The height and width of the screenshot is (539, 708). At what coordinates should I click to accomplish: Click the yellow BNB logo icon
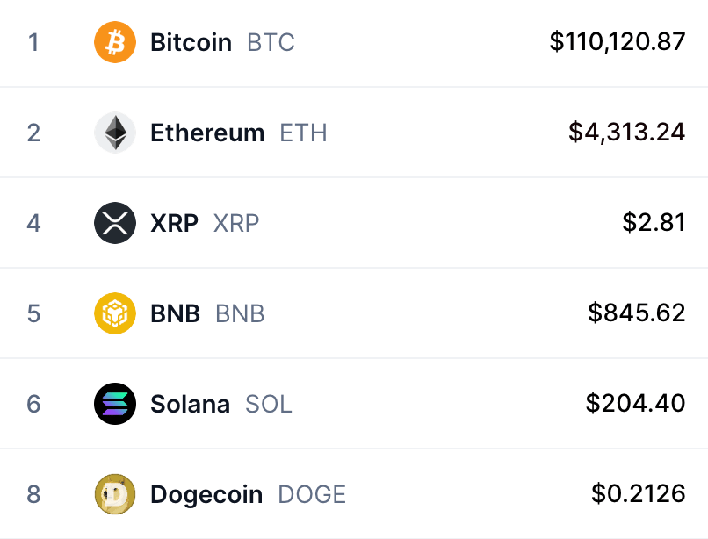point(115,313)
